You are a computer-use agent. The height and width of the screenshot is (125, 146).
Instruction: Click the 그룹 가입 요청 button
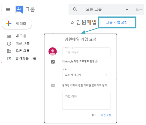tap(117, 22)
